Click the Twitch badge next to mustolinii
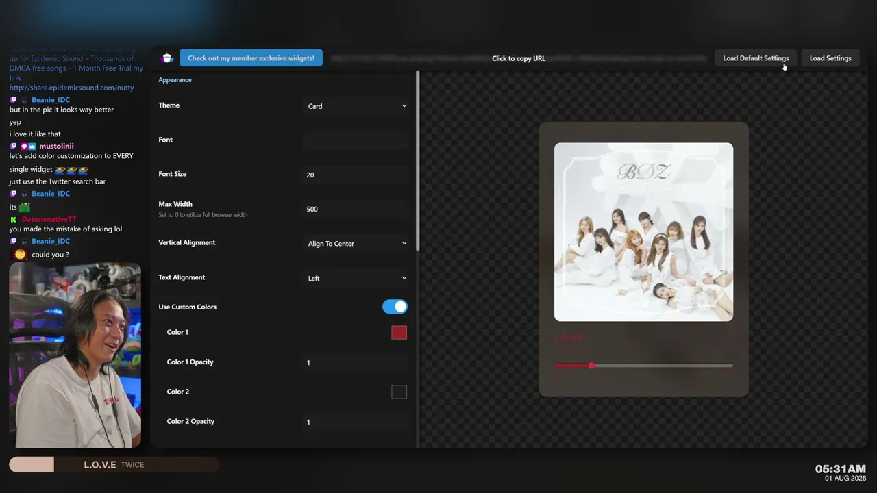This screenshot has height=493, width=877. point(14,147)
